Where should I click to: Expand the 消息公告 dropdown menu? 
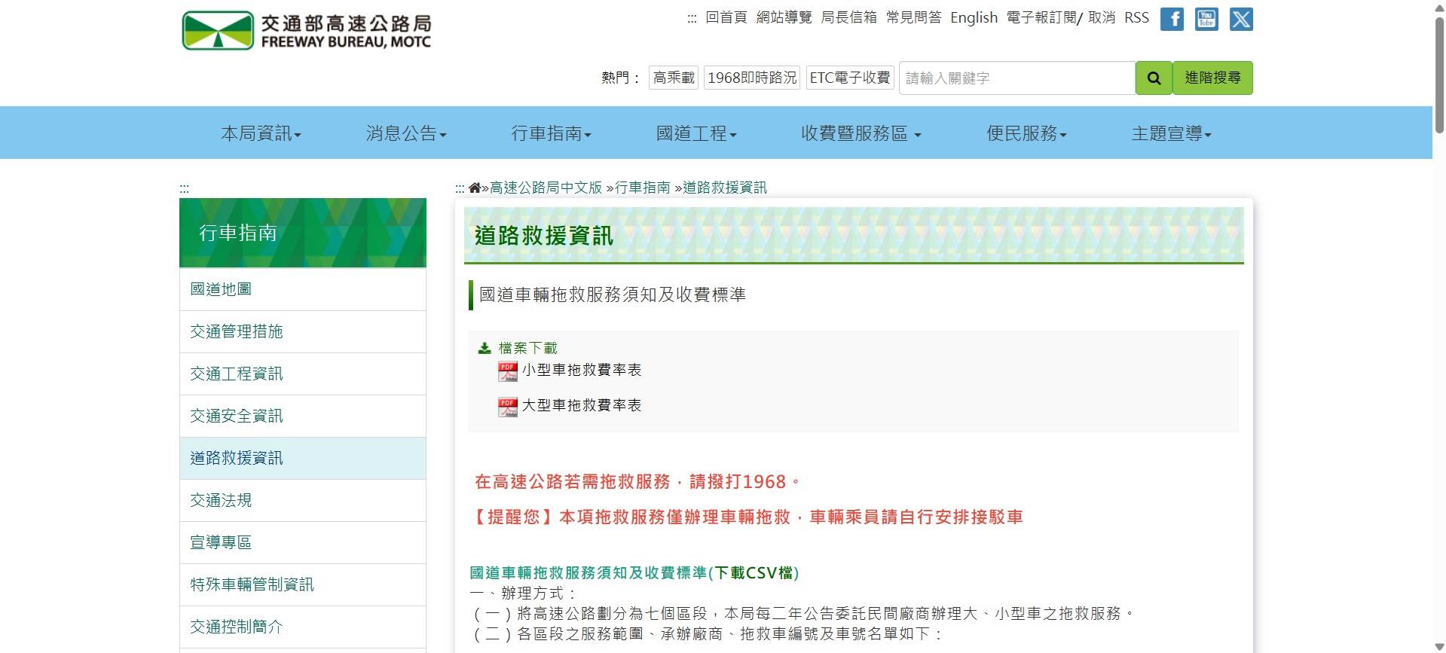click(406, 134)
